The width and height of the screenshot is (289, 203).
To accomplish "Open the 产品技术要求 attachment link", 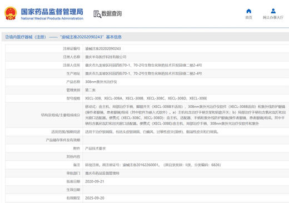I will 96,148.
